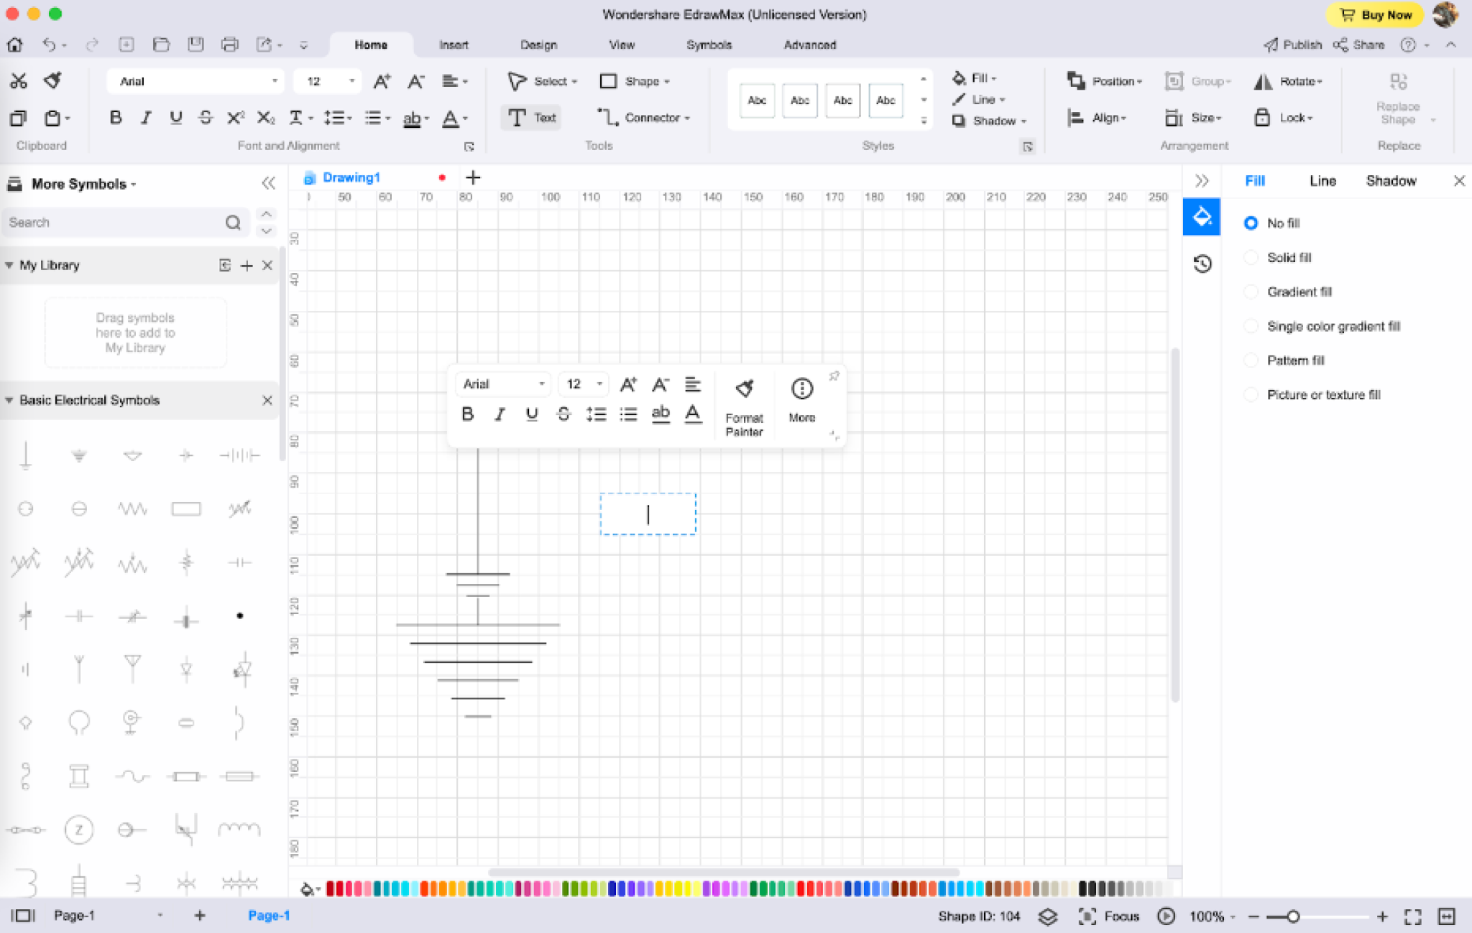Pick a red swatch from the bottom color palette
The width and height of the screenshot is (1472, 933).
point(331,888)
